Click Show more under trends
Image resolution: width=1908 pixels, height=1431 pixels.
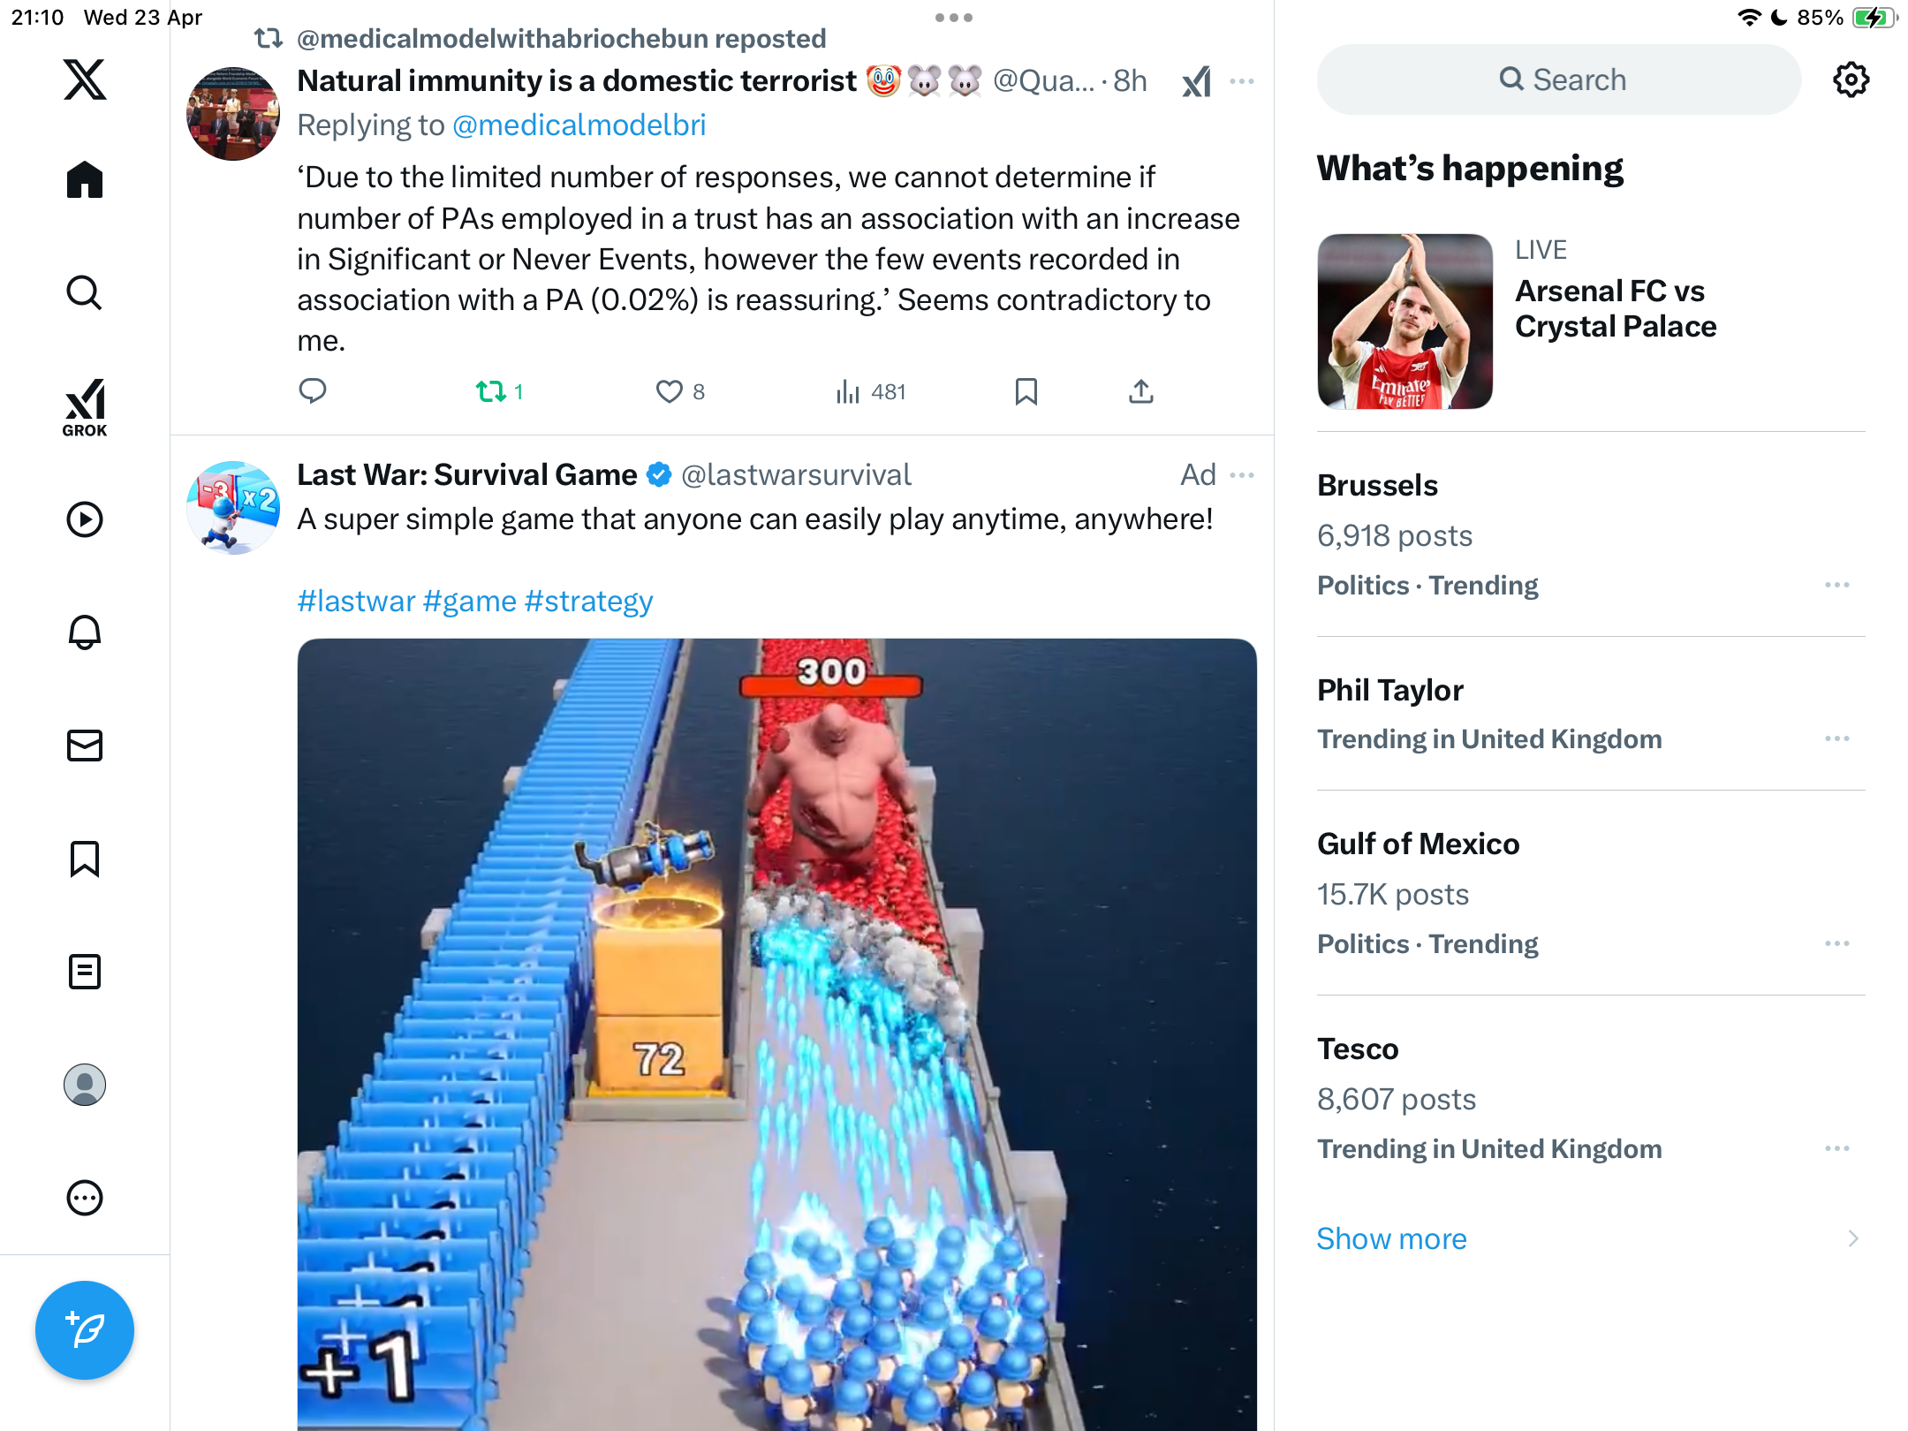pos(1391,1238)
